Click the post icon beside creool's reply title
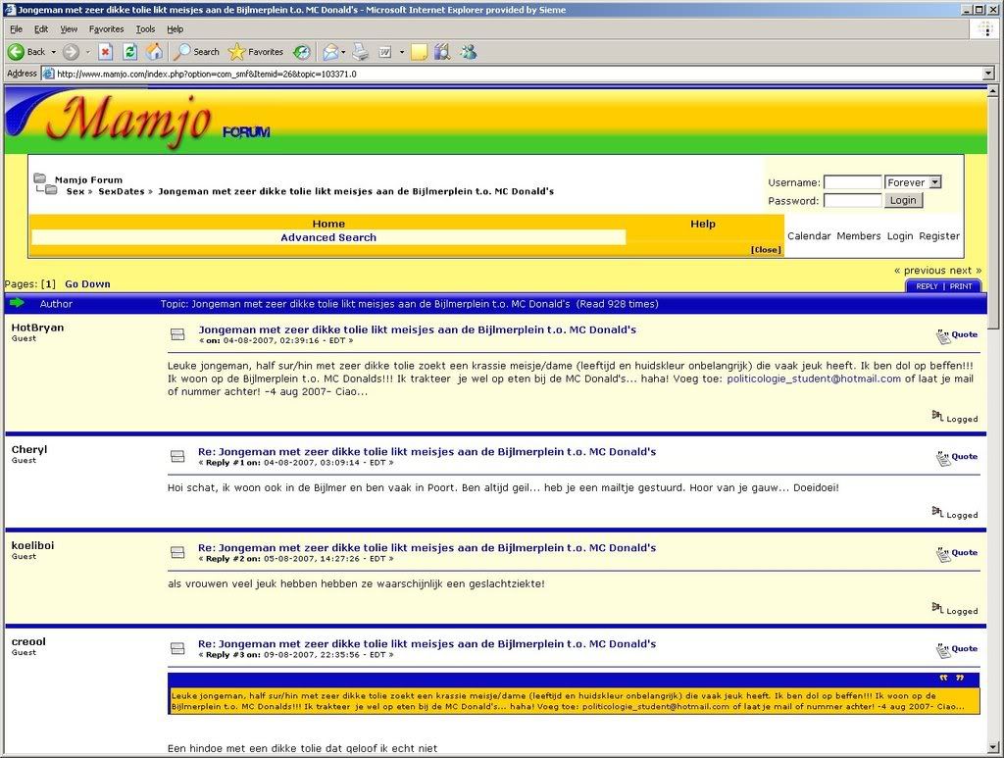 click(x=177, y=648)
